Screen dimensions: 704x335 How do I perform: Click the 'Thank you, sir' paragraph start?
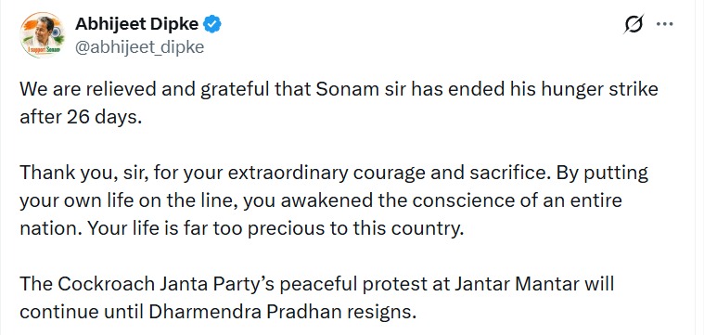[x=83, y=174]
